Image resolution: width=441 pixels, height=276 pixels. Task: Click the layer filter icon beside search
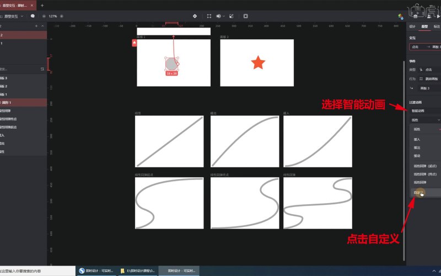pyautogui.click(x=42, y=69)
